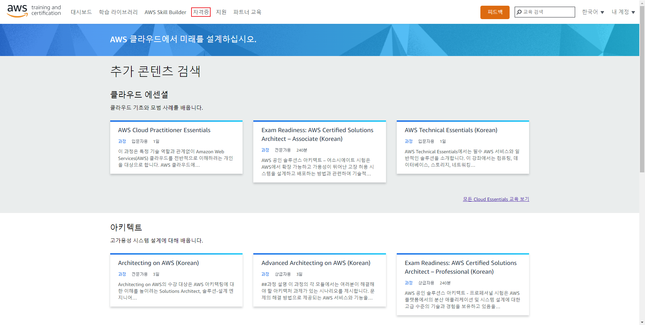Open AWS Cloud Practitioner Essentials course
The width and height of the screenshot is (645, 325).
[x=164, y=130]
